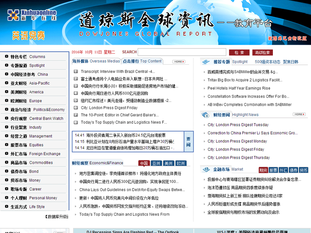Click MORE button beside Top Content tab
This screenshot has height=233, width=311.
[179, 62]
